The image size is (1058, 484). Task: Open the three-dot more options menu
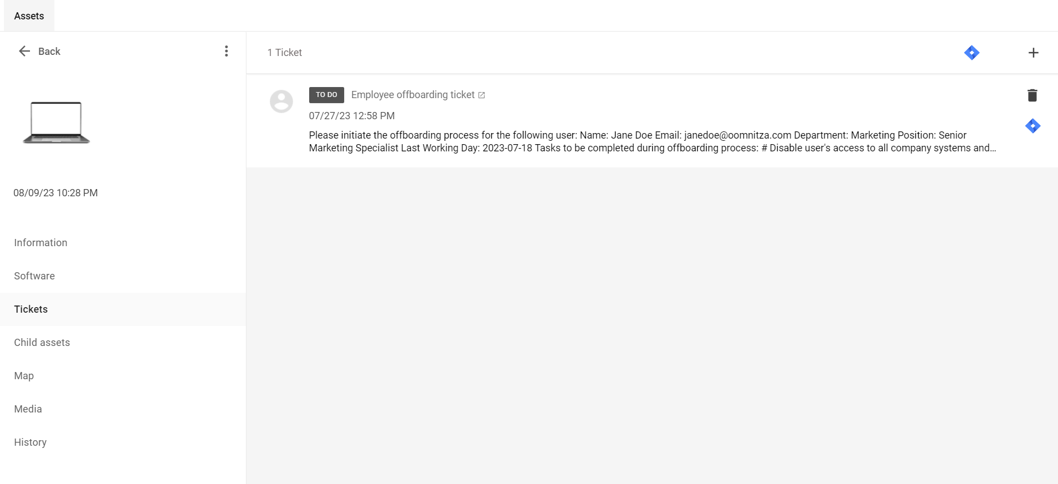(x=226, y=51)
